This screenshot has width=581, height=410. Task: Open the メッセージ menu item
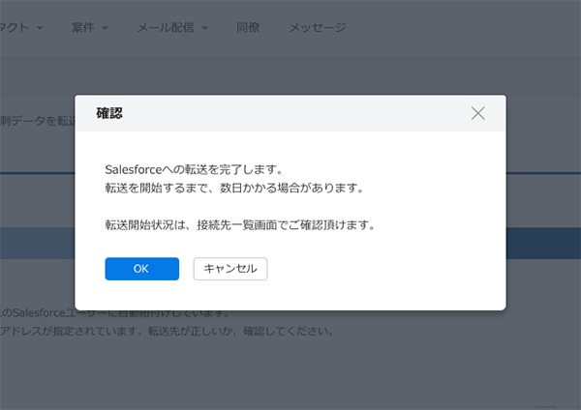click(x=318, y=27)
